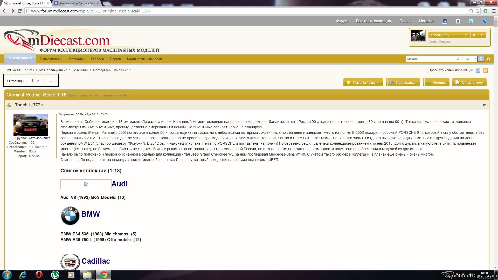Bookmark page with star icon
This screenshot has height=280, width=498.
(477, 11)
